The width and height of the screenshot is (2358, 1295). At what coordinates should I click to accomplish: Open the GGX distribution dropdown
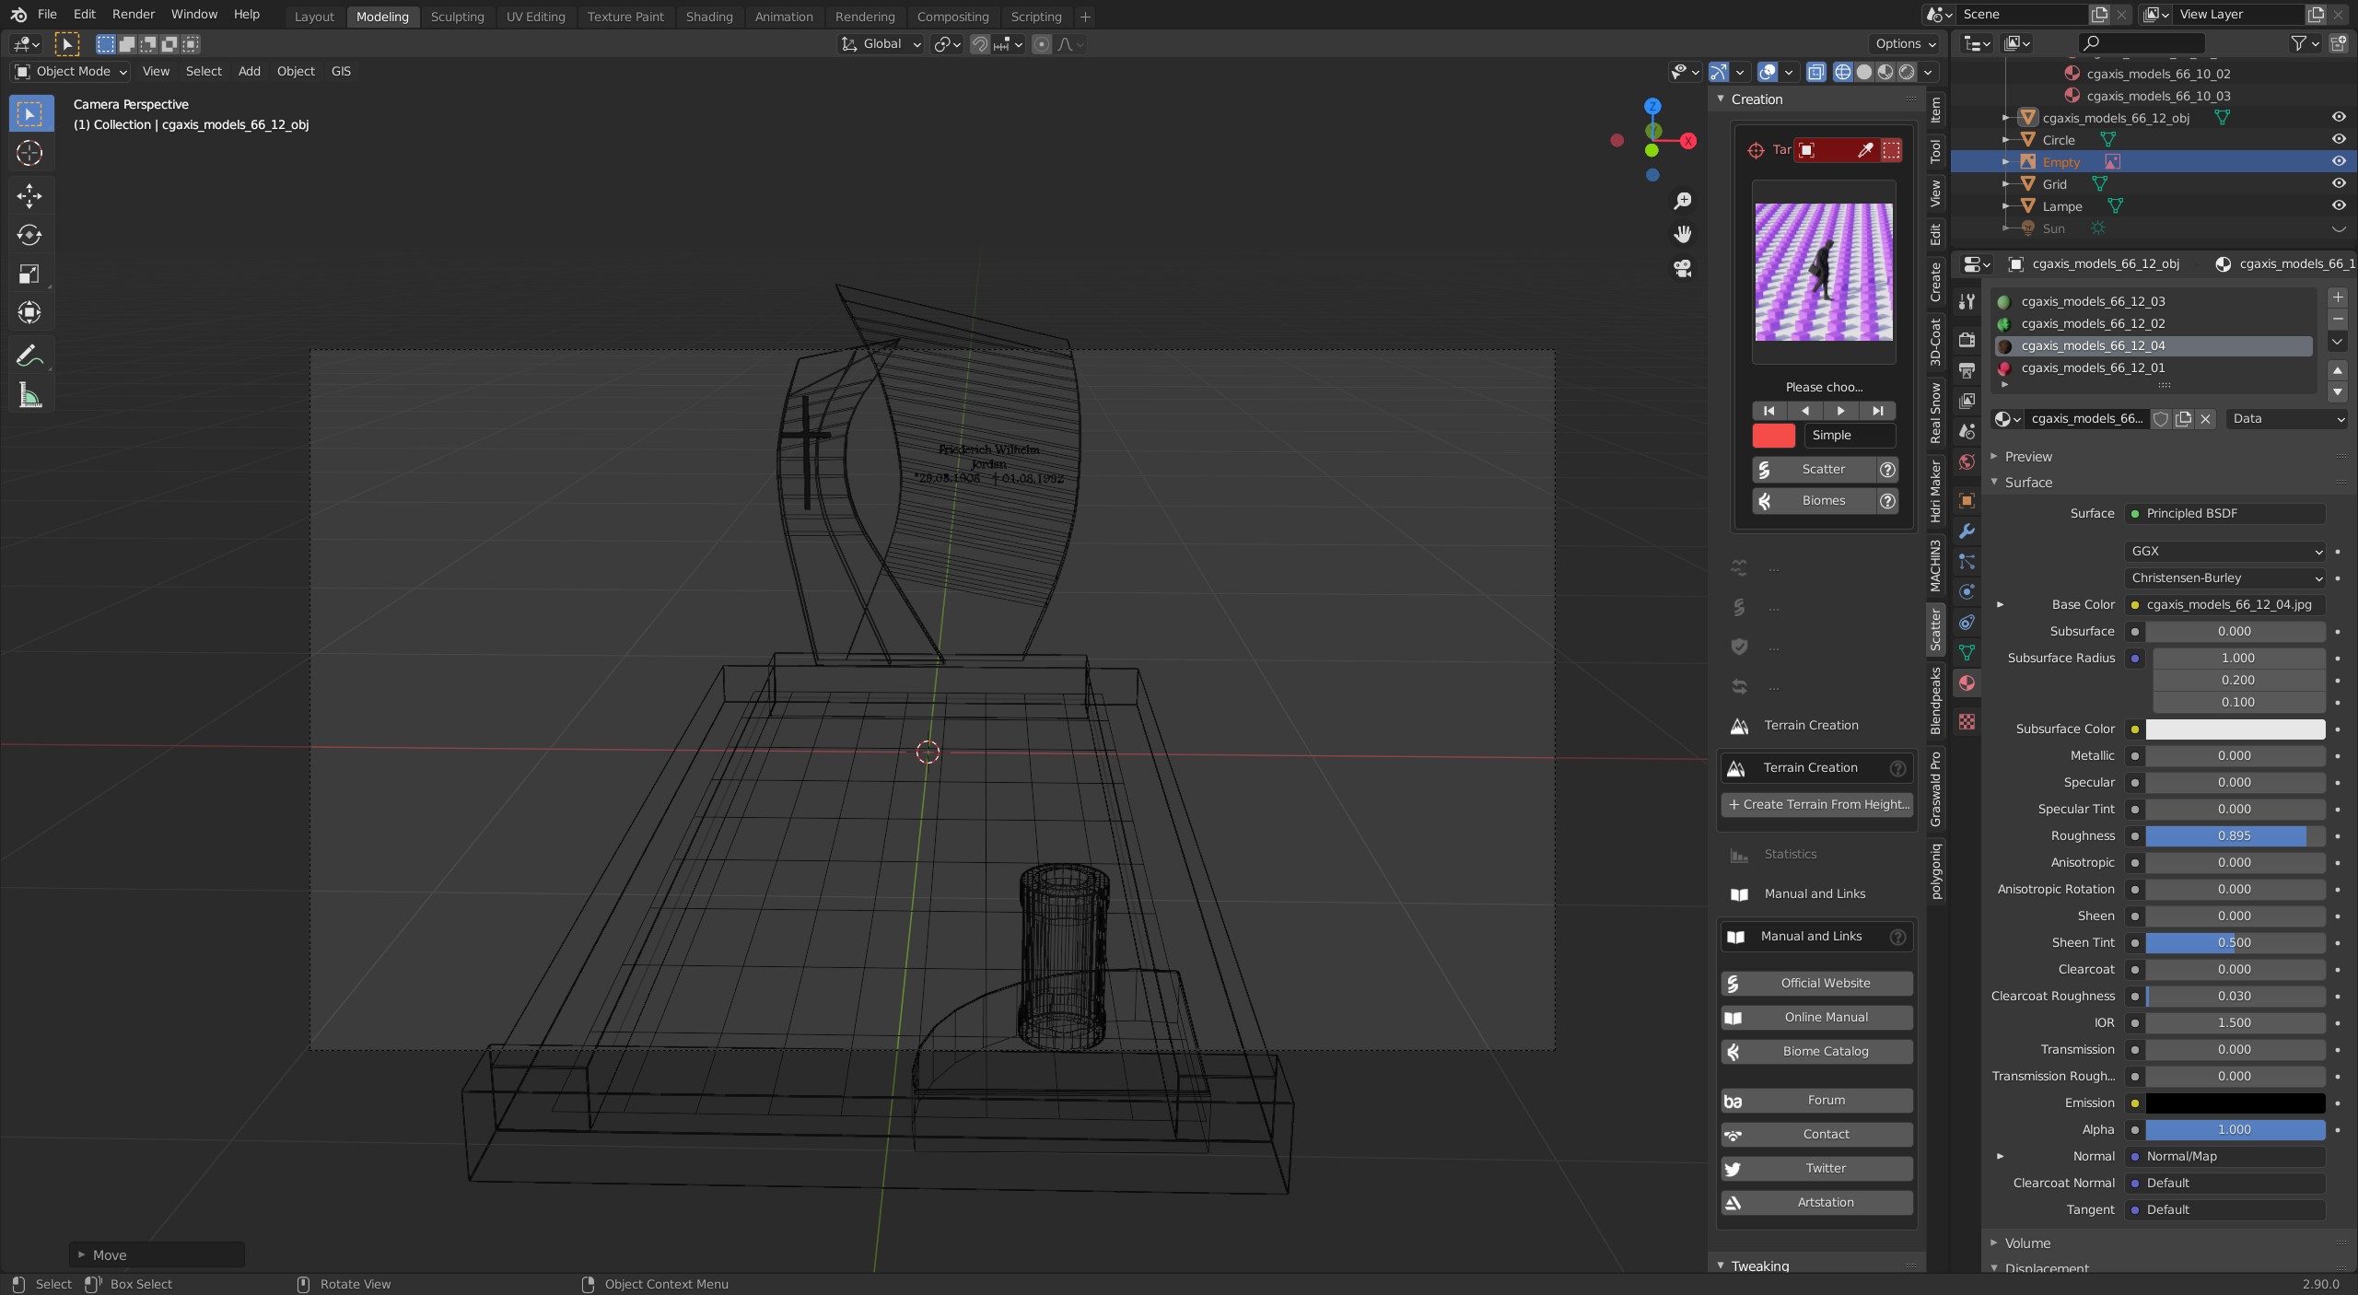2226,551
